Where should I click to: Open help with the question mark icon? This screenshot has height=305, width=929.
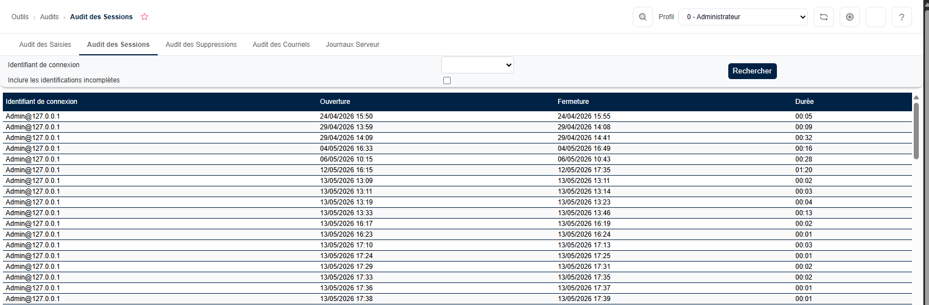[x=901, y=17]
